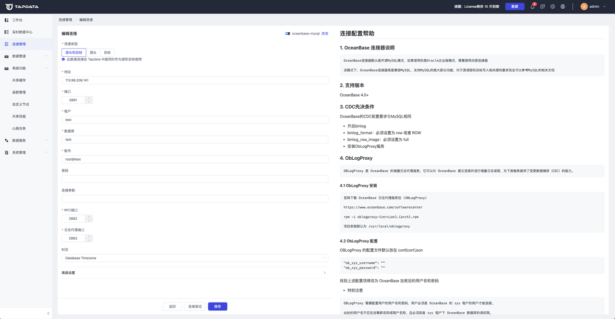
Task: Open the help document icon in the top bar
Action: click(x=542, y=7)
